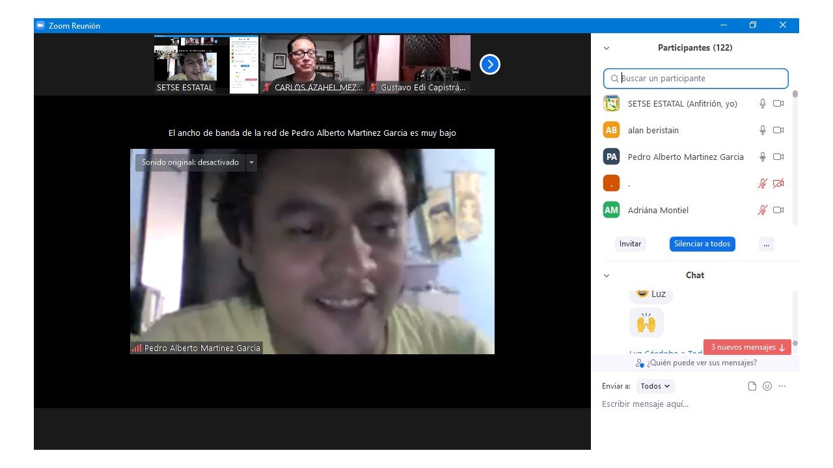Screen dimensions: 833x468
Task: Click the person icon beside '¿Quién puede ver sus mensajes?'
Action: pyautogui.click(x=640, y=363)
